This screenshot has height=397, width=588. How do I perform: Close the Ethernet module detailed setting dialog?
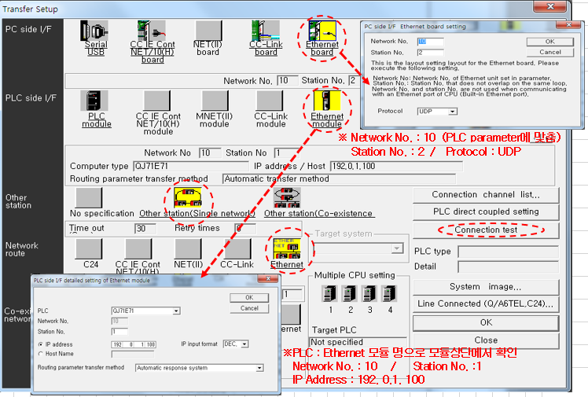tap(268, 278)
